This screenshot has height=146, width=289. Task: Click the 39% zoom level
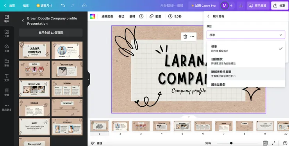(208, 143)
